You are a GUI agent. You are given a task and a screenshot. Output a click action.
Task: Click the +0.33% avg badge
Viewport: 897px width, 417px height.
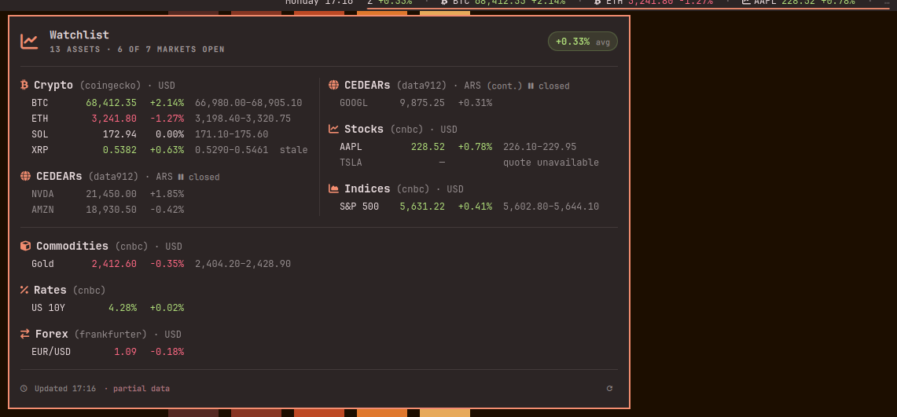[x=583, y=42]
